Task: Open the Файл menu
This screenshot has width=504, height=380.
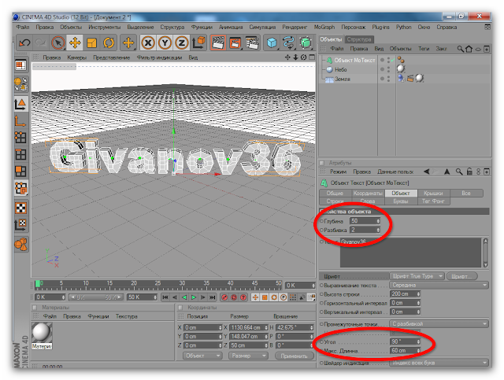Action: coord(23,28)
